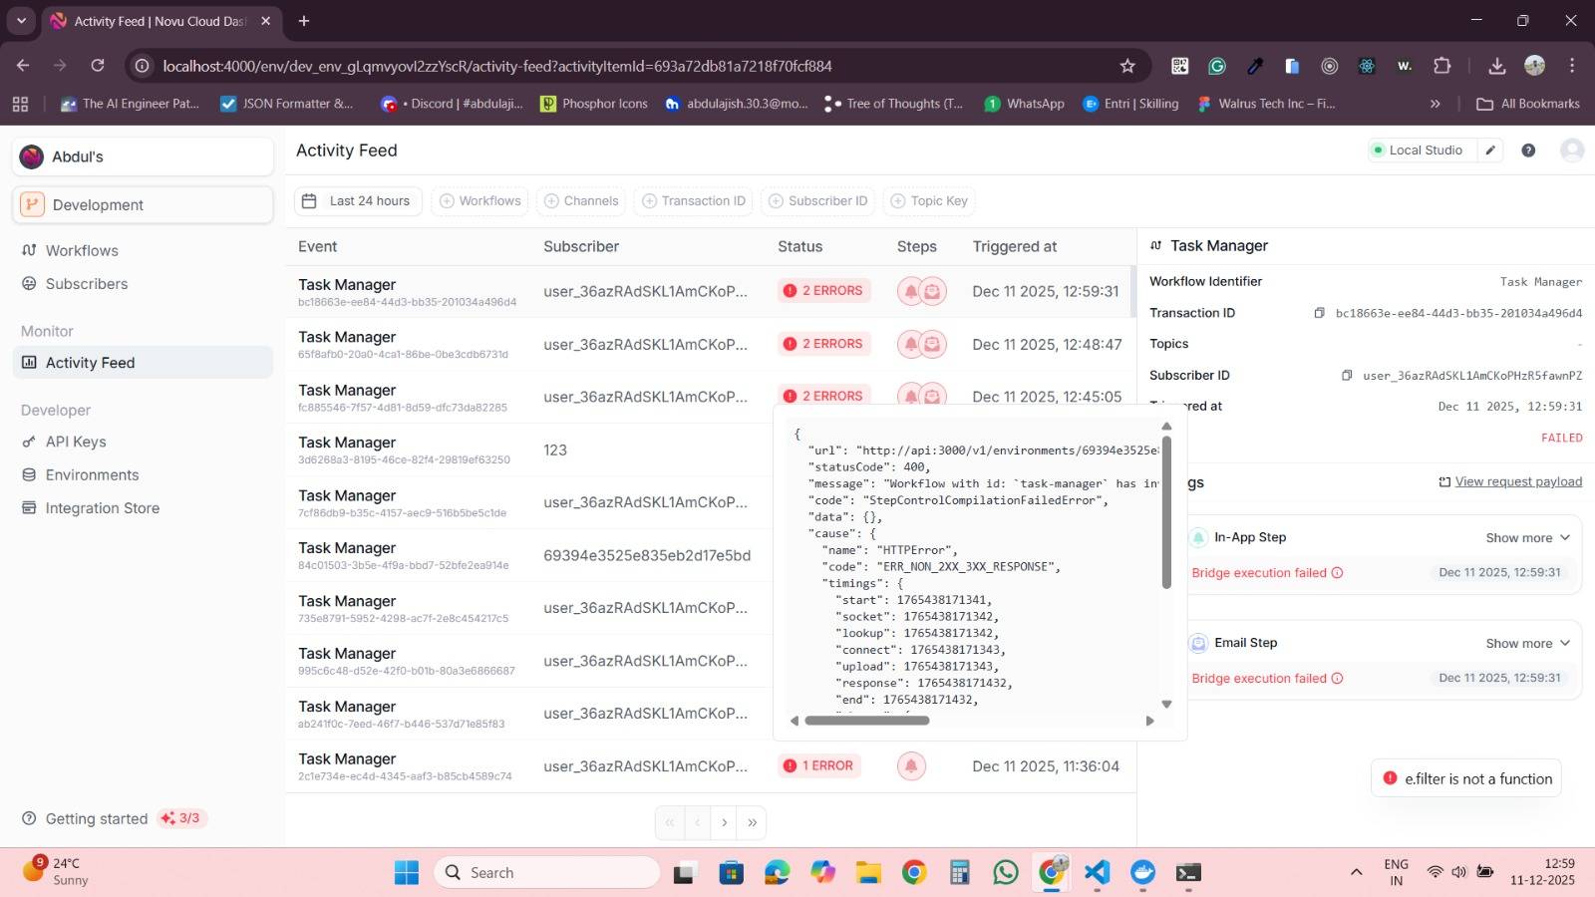1595x897 pixels.
Task: Open the Windows Start menu
Action: tap(407, 873)
